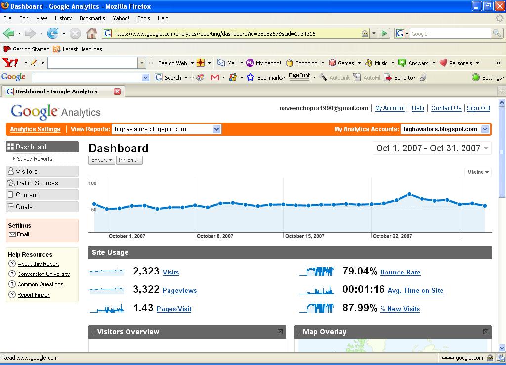Click the browser back arrow
The image size is (506, 365).
coord(9,33)
